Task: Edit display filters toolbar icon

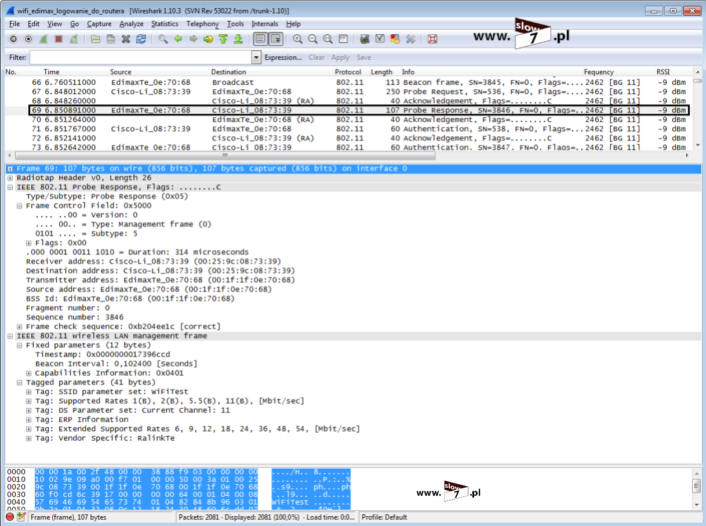Action: pos(380,39)
